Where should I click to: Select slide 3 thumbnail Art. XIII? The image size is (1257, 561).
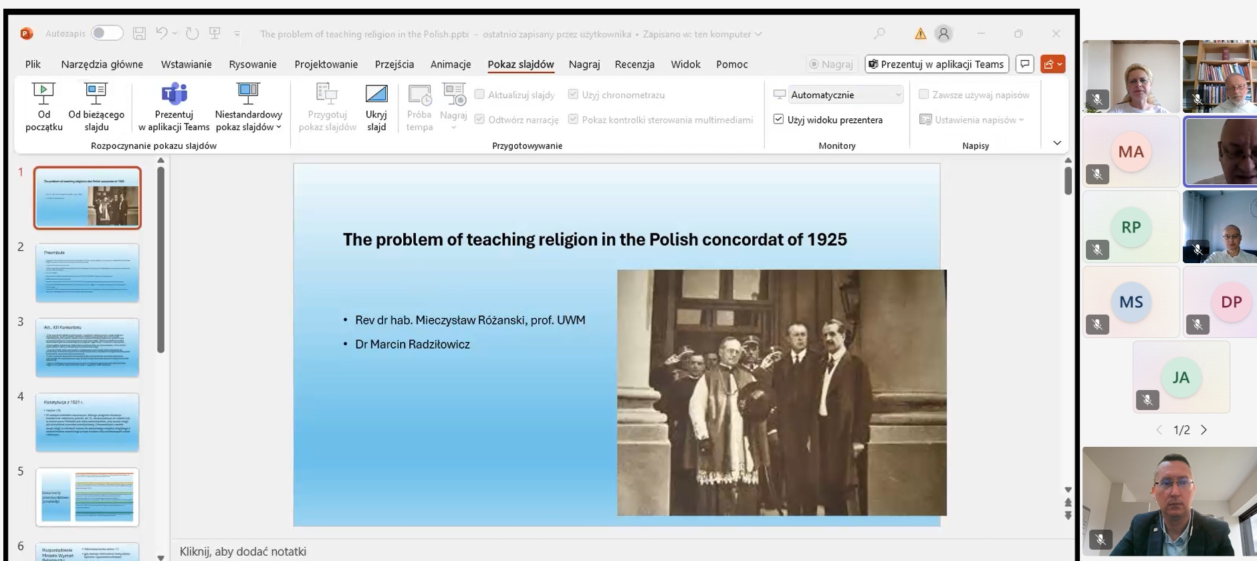click(88, 347)
